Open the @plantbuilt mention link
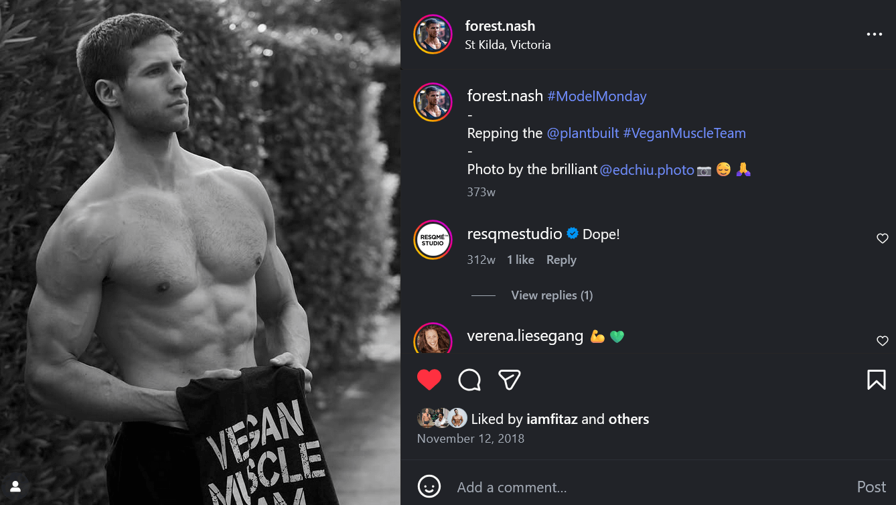Screen dimensions: 896x505 pyautogui.click(x=583, y=133)
